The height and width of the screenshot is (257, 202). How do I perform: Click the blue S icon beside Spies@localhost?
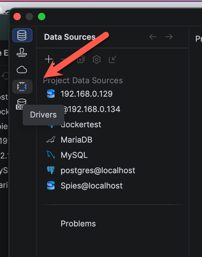point(51,185)
